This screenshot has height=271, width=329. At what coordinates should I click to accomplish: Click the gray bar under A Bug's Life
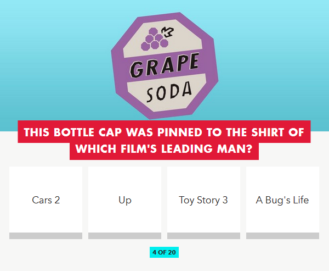[x=282, y=236]
